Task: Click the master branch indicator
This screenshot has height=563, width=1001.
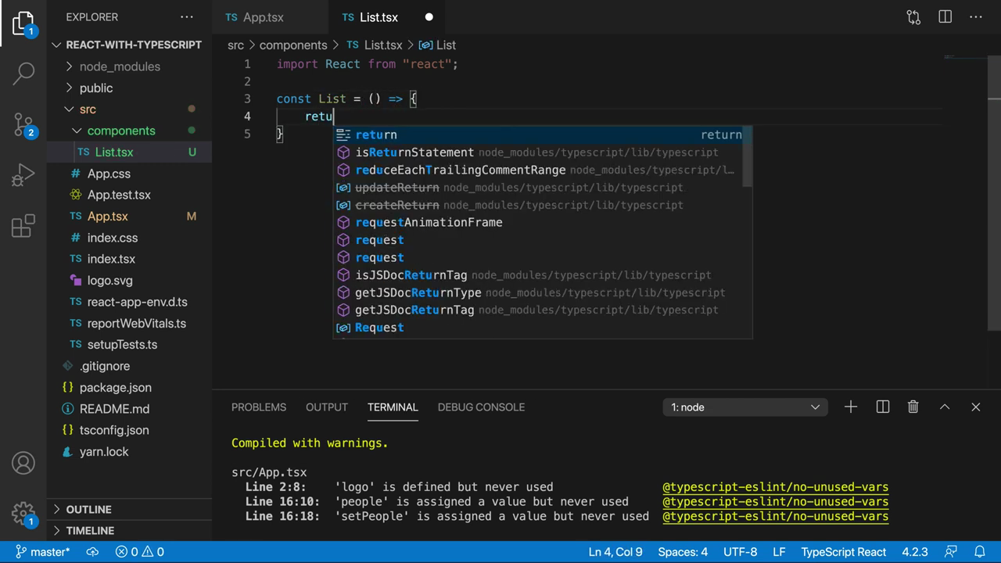Action: pyautogui.click(x=43, y=551)
